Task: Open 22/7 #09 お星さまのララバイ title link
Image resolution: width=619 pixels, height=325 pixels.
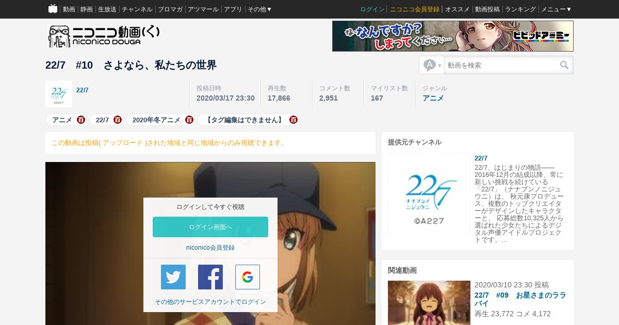Action: (520, 300)
